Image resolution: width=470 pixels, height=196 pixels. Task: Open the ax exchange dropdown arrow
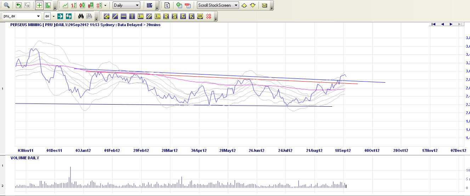click(x=53, y=16)
